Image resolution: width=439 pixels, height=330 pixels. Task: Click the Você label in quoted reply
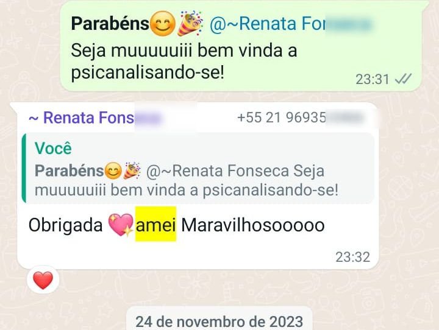[53, 148]
